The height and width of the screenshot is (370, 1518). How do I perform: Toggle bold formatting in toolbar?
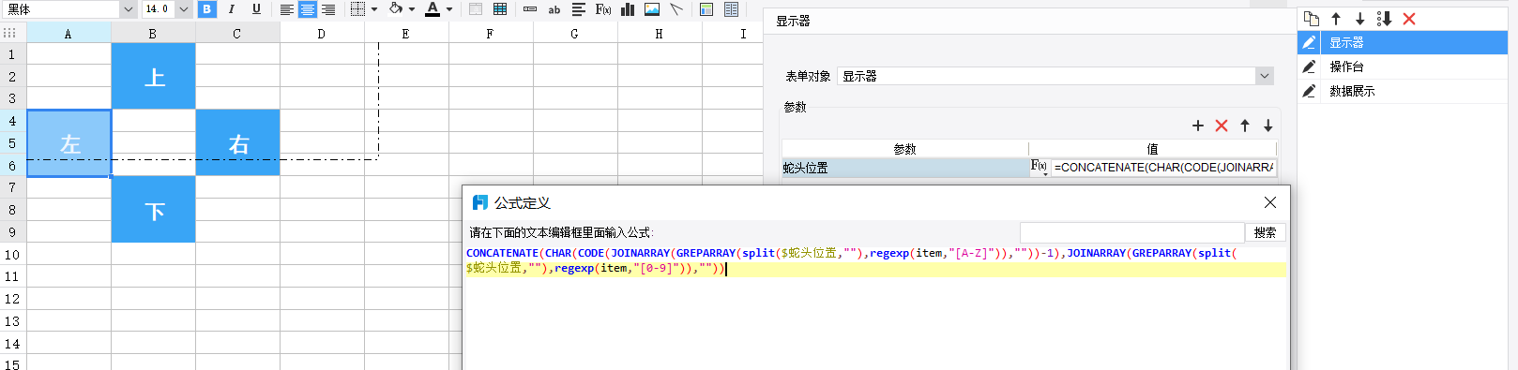point(207,9)
